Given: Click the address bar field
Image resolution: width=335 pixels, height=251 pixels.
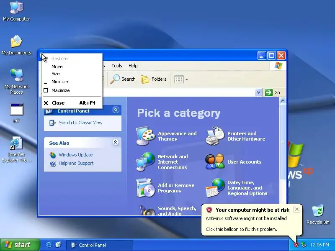Looking at the screenshot, I should [x=179, y=92].
